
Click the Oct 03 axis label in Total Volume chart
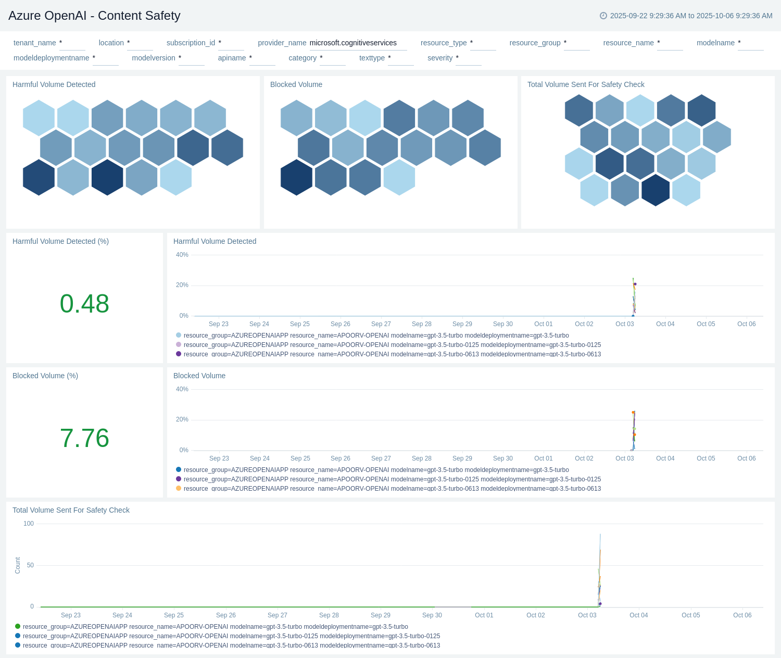click(587, 615)
